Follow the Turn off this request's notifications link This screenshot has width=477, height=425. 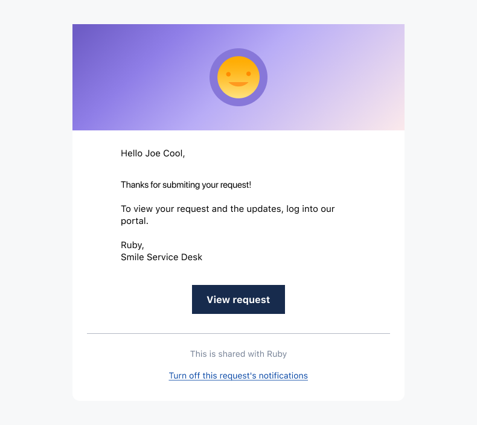(238, 375)
